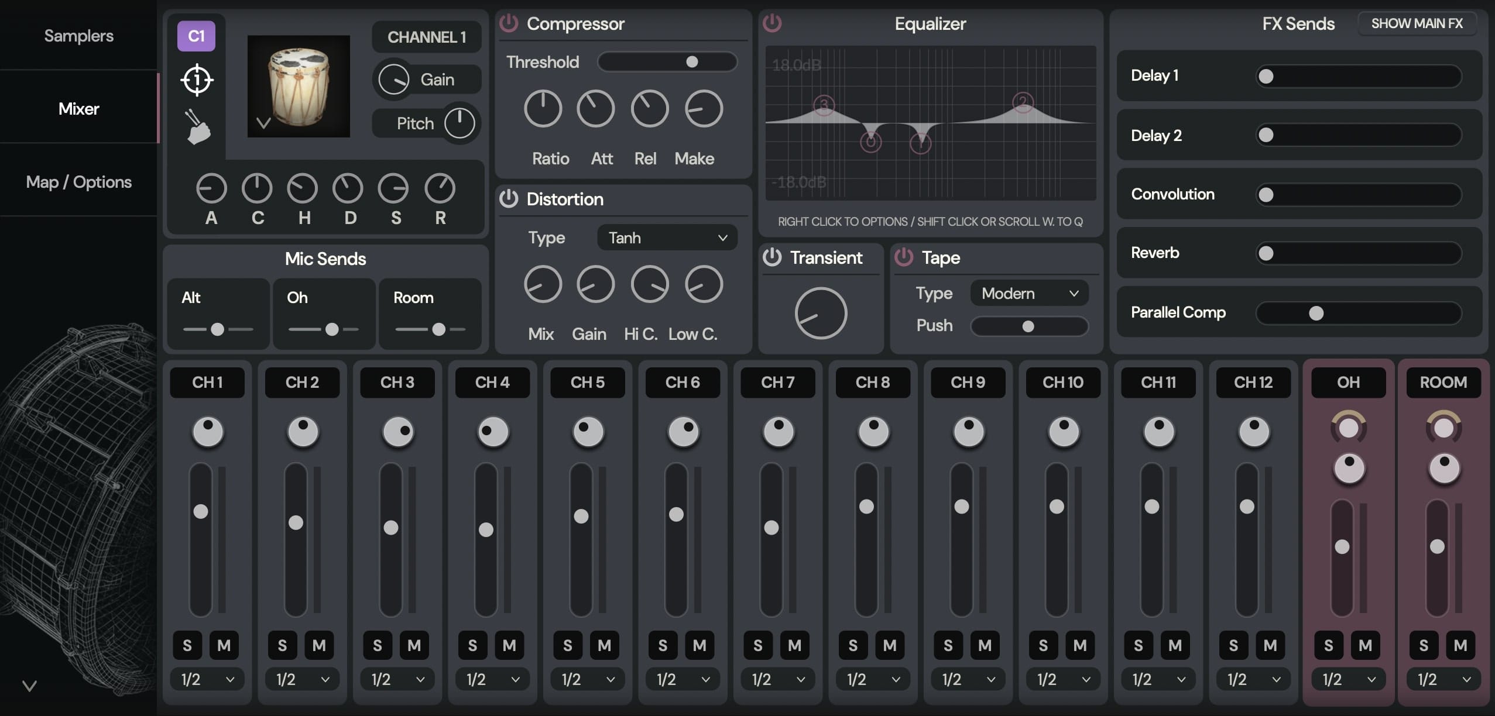
Task: Open the Distortion Type dropdown showing Tanh
Action: [666, 237]
